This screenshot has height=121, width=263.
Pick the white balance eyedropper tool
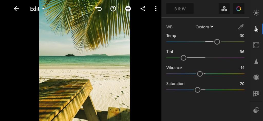pos(241,27)
